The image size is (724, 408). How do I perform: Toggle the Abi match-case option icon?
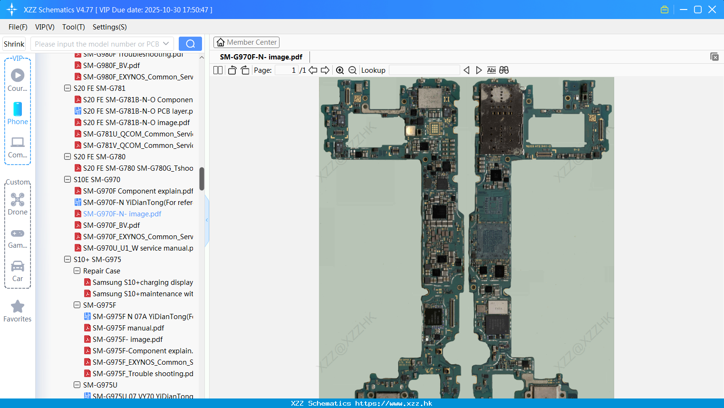pos(492,70)
